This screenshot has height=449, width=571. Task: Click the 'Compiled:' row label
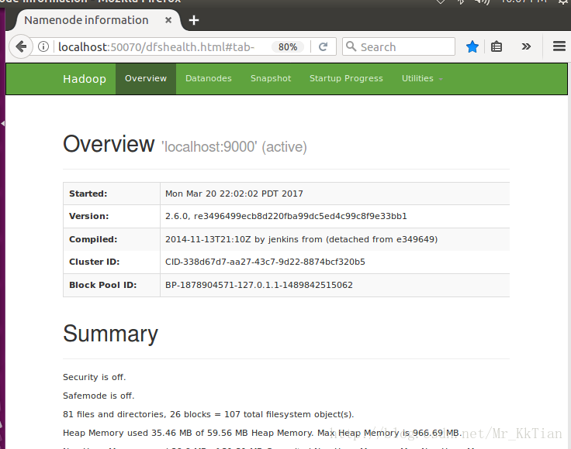(93, 239)
